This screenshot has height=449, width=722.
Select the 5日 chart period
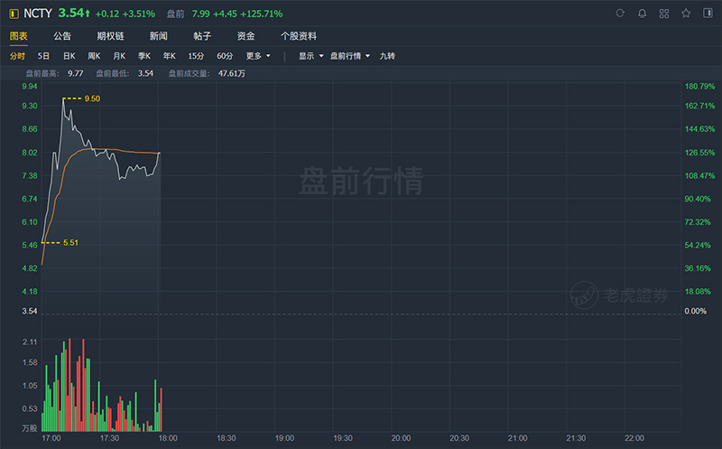(43, 56)
